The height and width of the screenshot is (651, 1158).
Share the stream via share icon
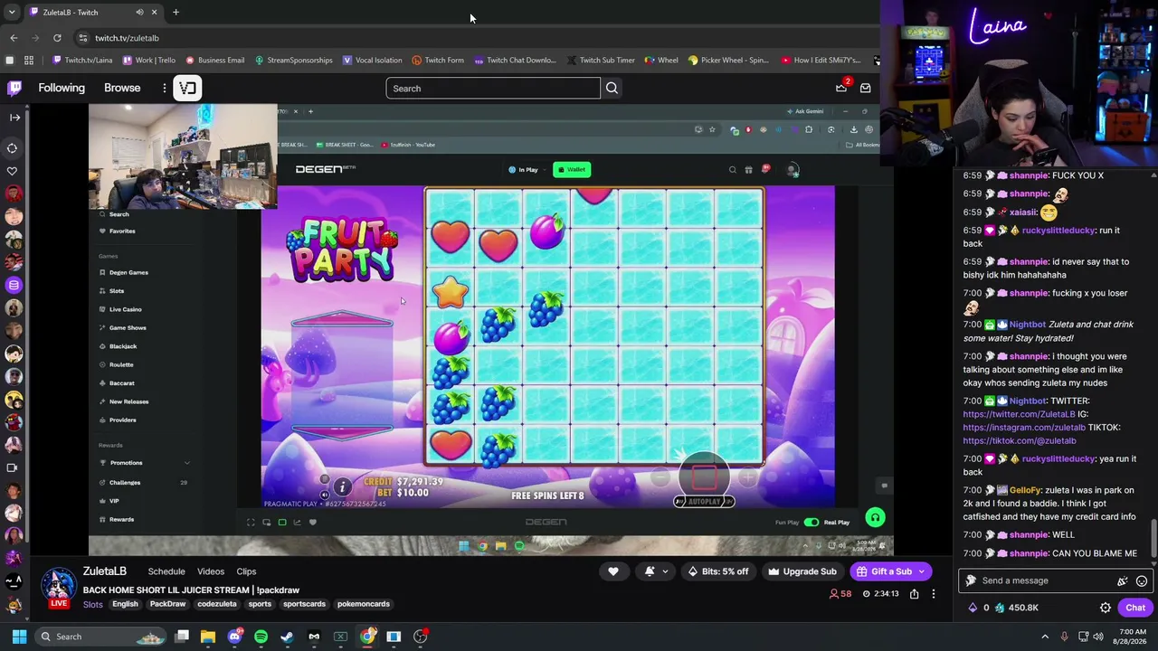914,594
